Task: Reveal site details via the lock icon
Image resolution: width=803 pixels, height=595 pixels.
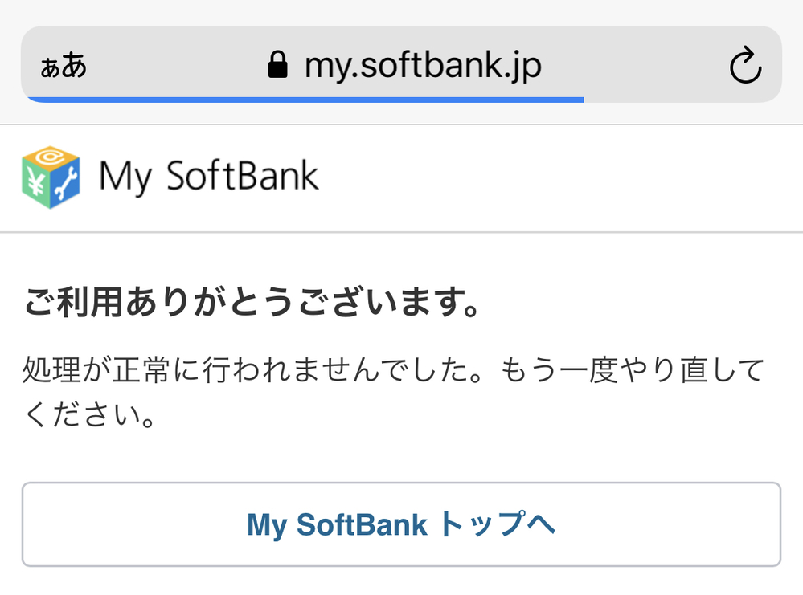Action: (278, 63)
